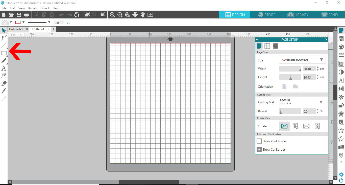The height and width of the screenshot is (185, 345).
Task: Open the Panels menu
Action: coord(33,8)
